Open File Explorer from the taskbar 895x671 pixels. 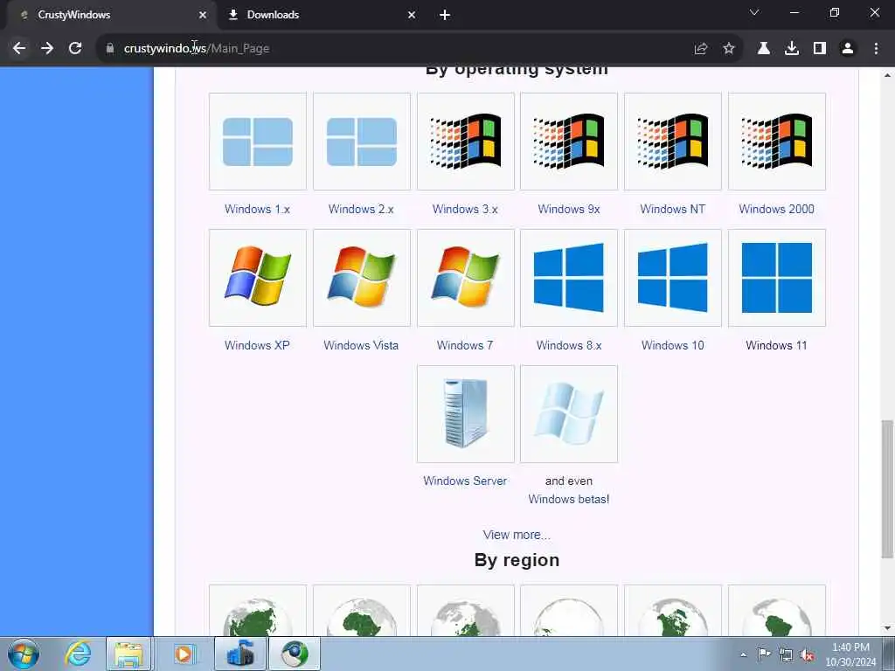129,654
